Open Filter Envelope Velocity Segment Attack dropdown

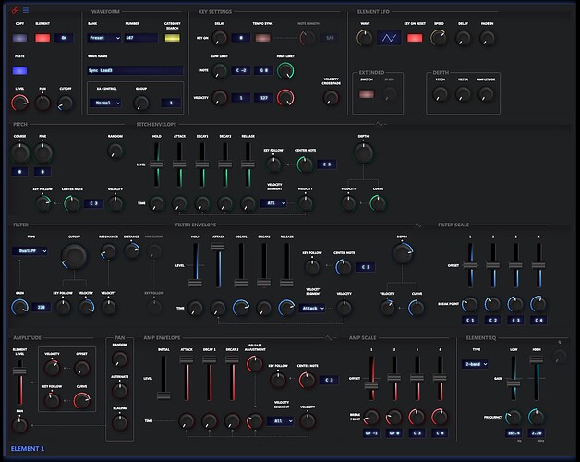312,308
